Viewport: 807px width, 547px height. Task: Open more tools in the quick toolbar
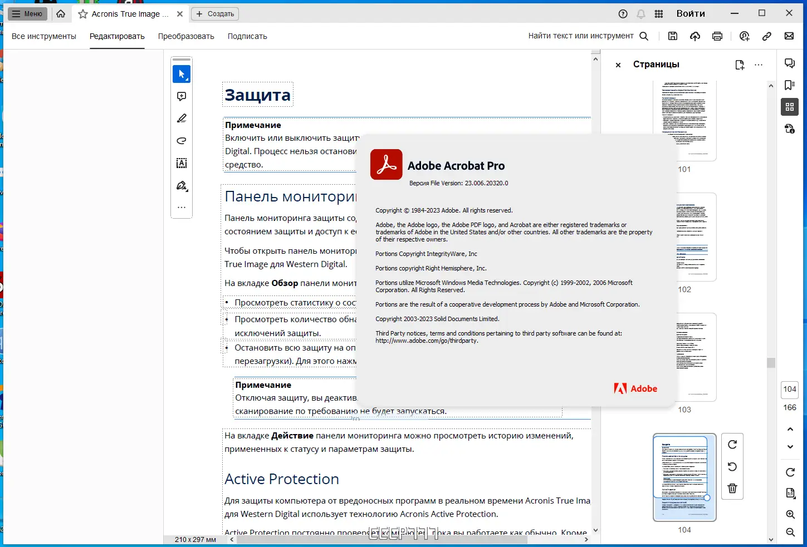tap(182, 208)
